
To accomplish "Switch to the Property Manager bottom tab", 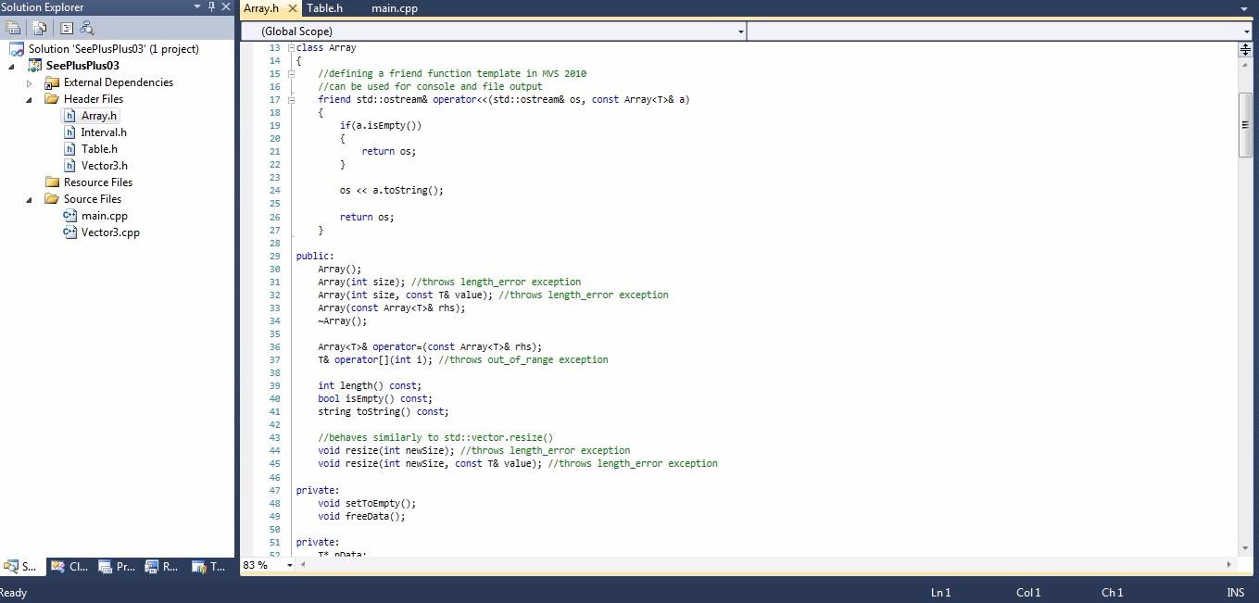I will 117,567.
